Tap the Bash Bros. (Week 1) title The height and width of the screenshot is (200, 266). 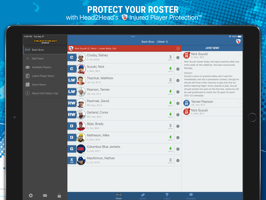point(155,42)
